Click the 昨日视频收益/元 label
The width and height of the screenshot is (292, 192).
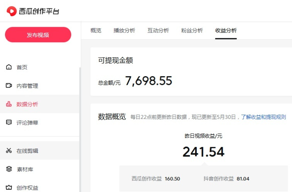[x=203, y=136]
